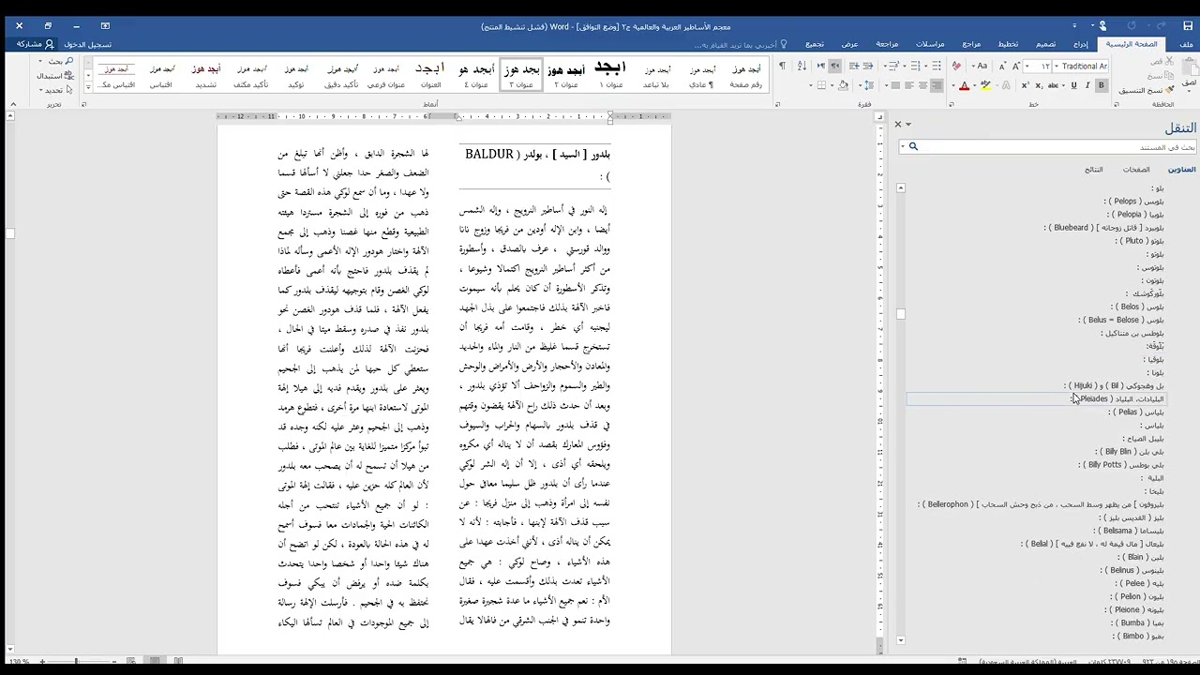Toggle Bold formatting in the Font group
This screenshot has height=675, width=1200.
(x=1102, y=85)
